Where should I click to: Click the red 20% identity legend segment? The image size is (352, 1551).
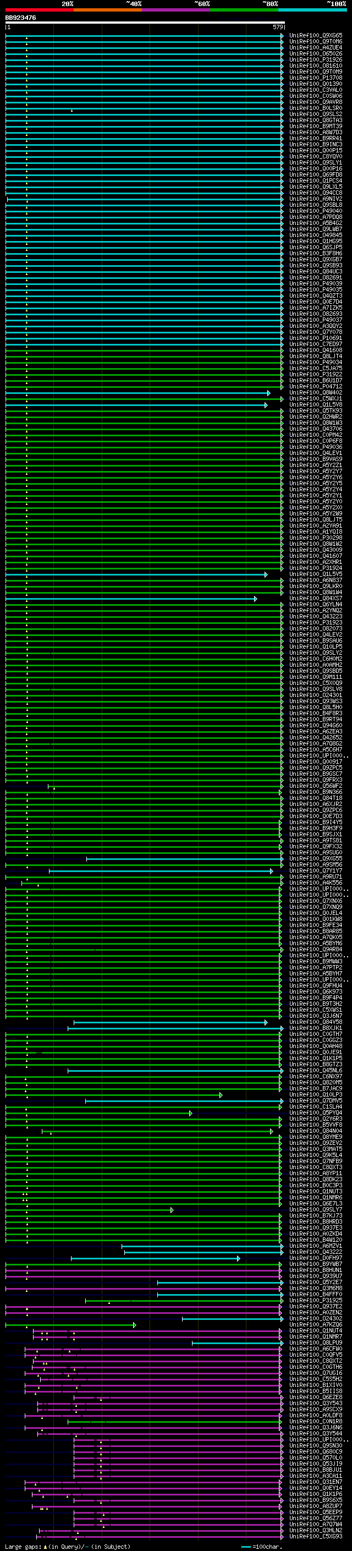[x=40, y=10]
